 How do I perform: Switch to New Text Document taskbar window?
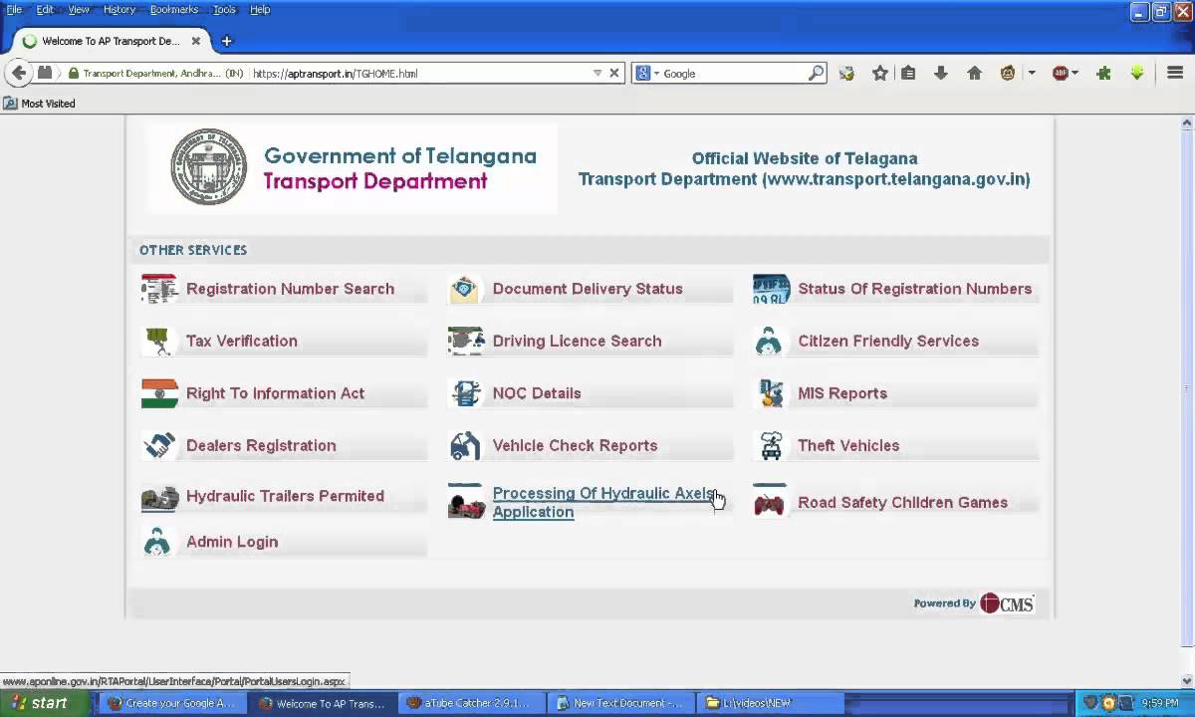[623, 702]
